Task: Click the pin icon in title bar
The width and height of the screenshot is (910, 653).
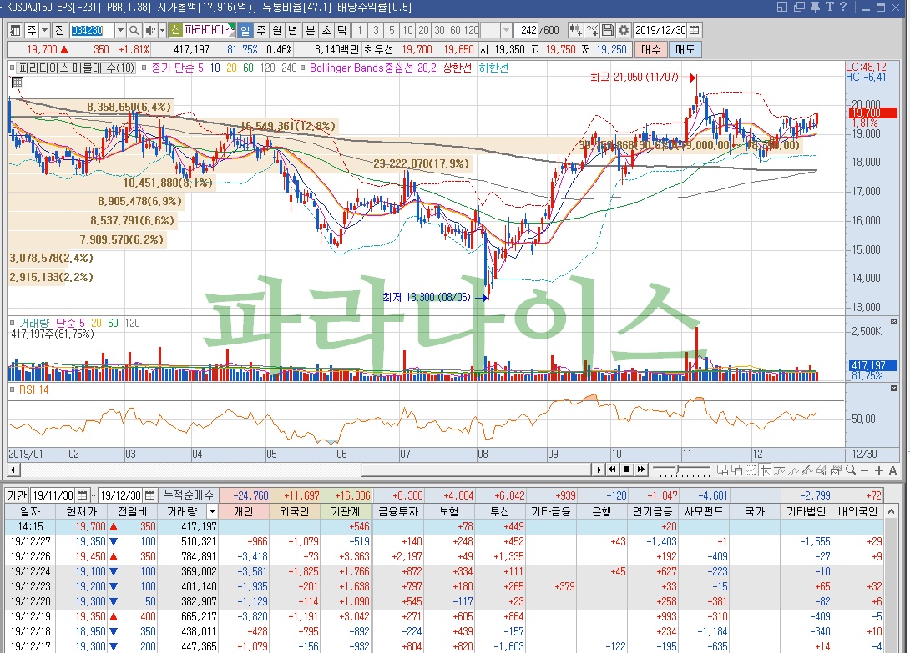Action: 815,7
